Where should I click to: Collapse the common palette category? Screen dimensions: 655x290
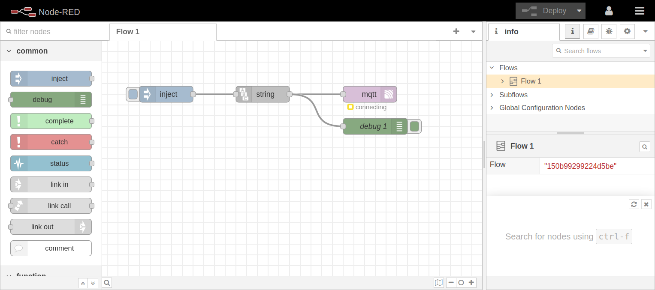click(51, 51)
